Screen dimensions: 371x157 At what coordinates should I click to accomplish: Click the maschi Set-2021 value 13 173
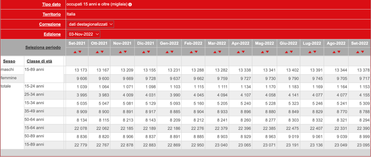pyautogui.click(x=81, y=70)
